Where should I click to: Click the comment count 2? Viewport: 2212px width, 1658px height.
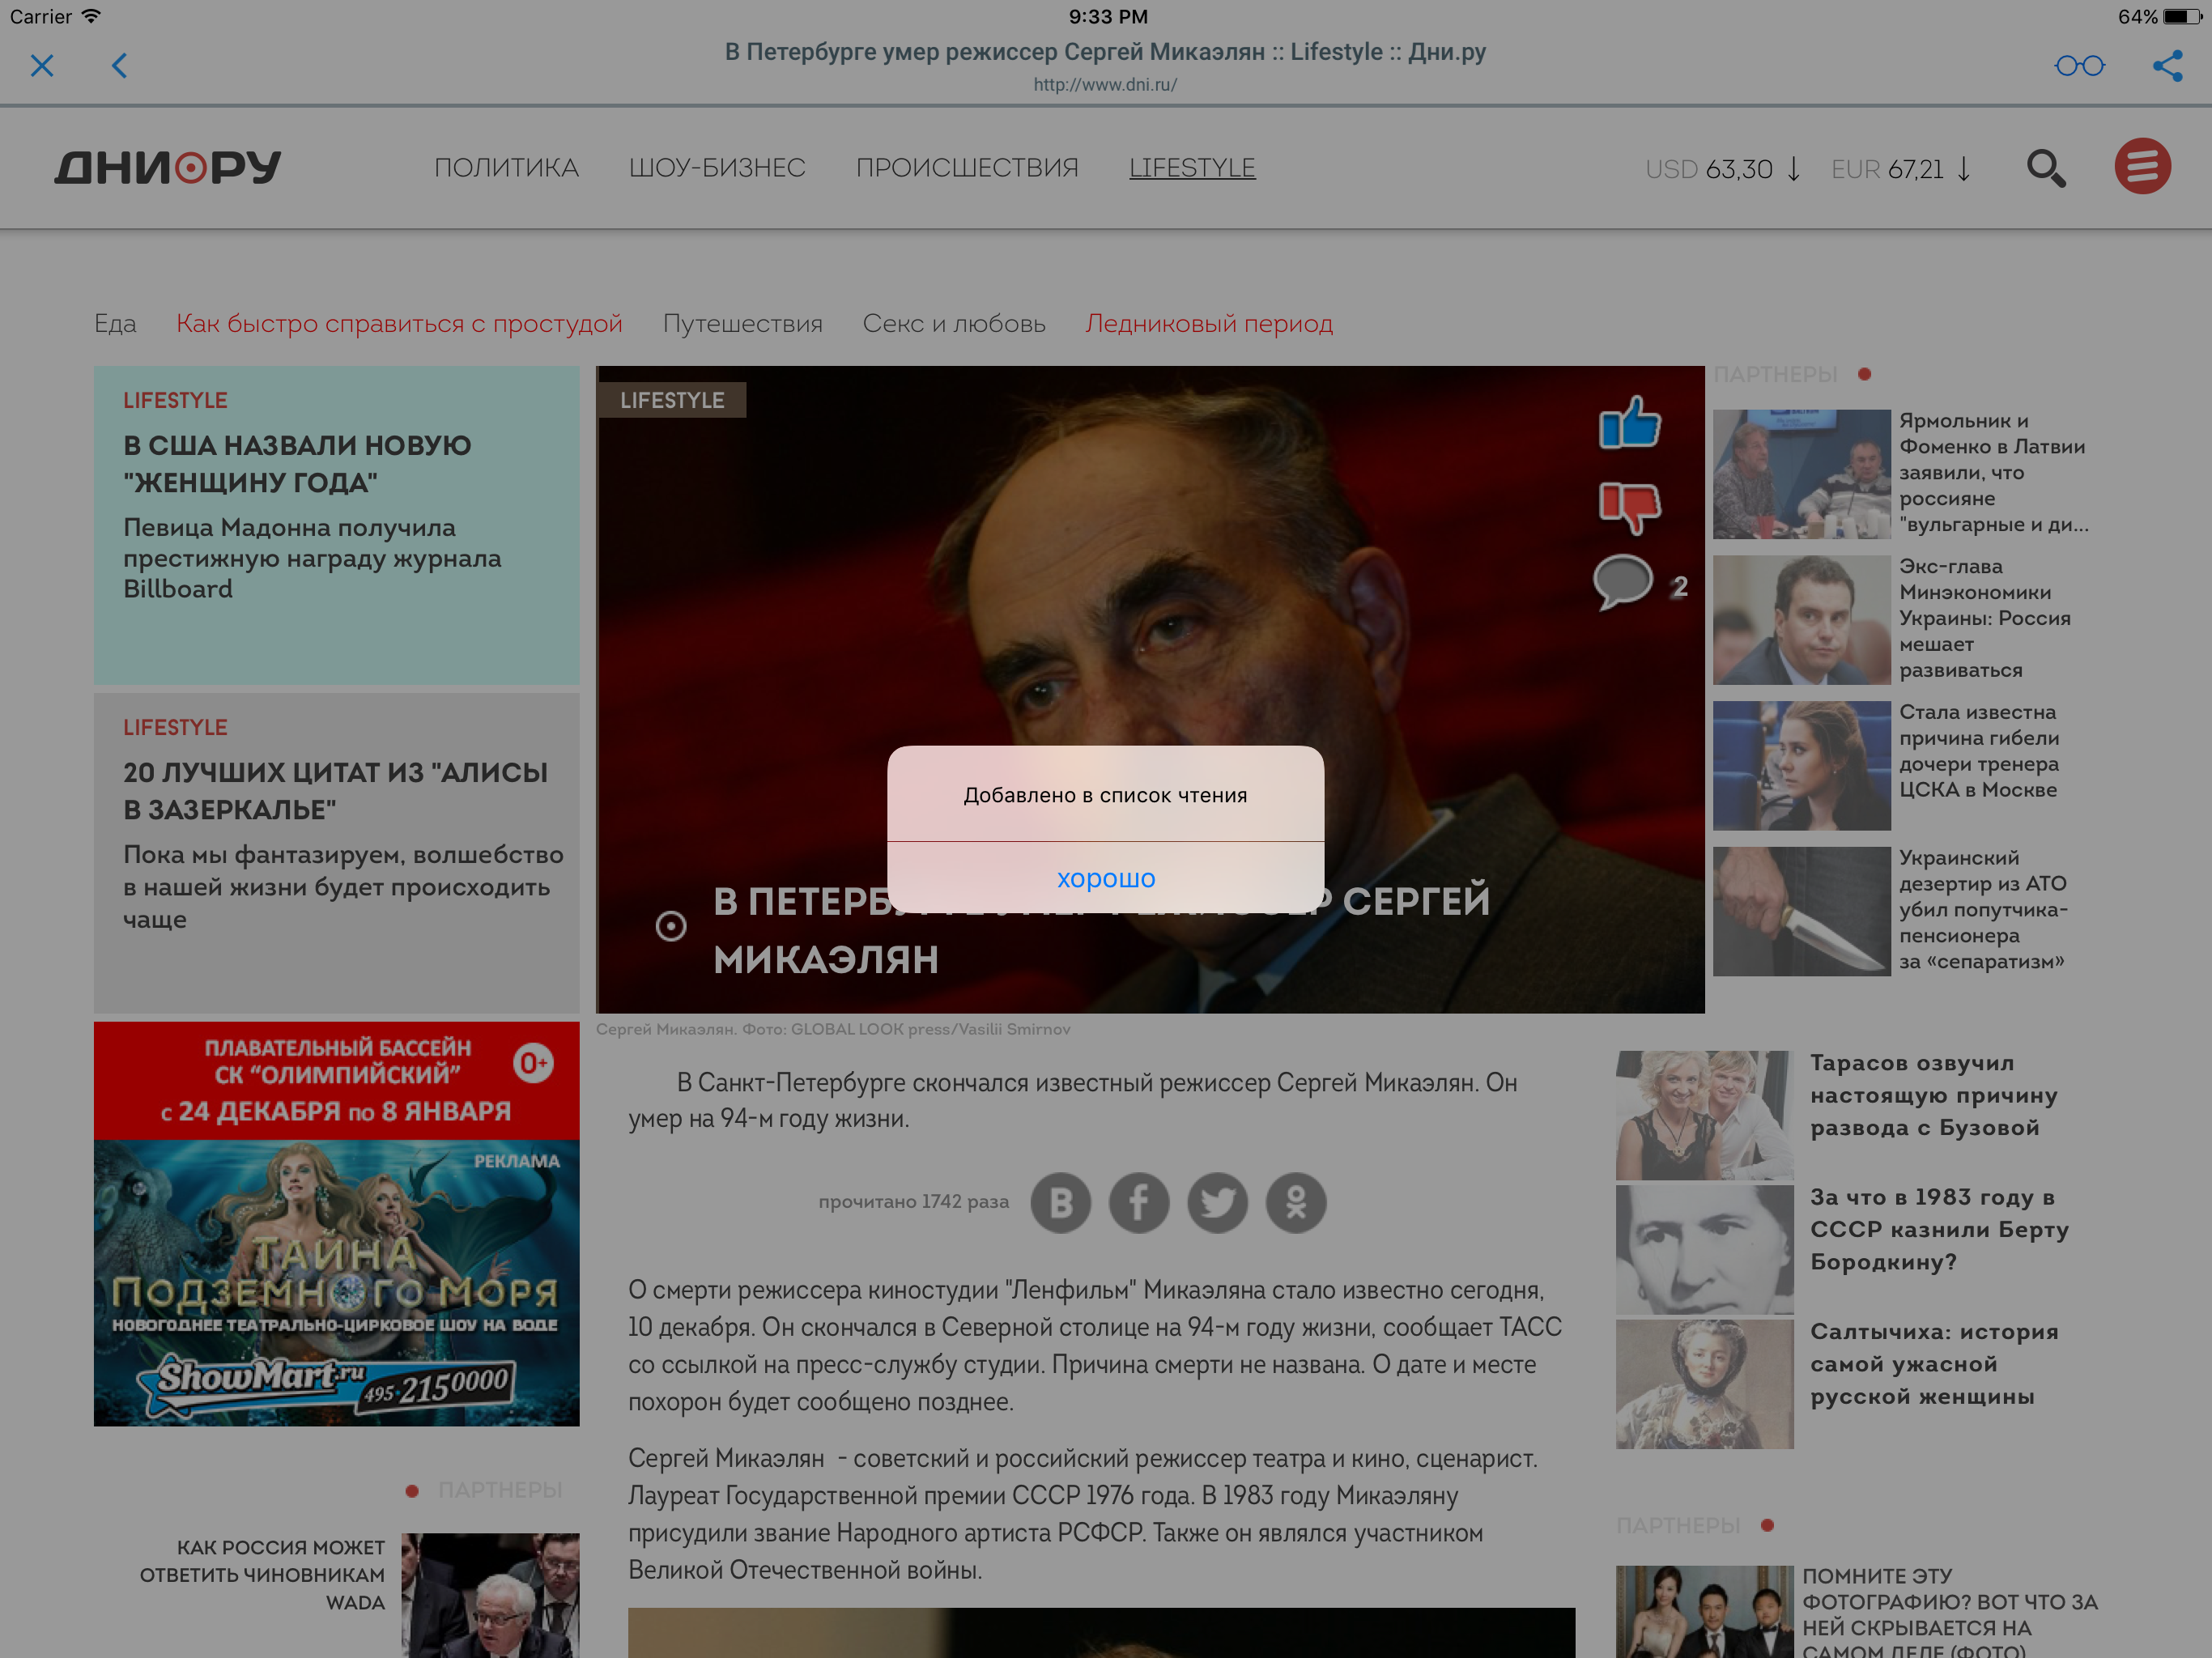(x=1679, y=586)
